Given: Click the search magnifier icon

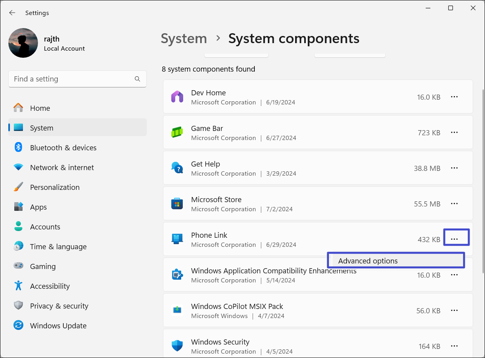Looking at the screenshot, I should click(137, 79).
